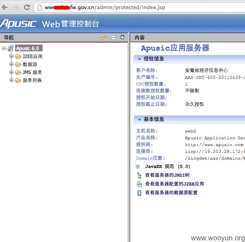The image size is (245, 242).
Task: Click the J2EE应用 folder icon
Action: [18, 56]
